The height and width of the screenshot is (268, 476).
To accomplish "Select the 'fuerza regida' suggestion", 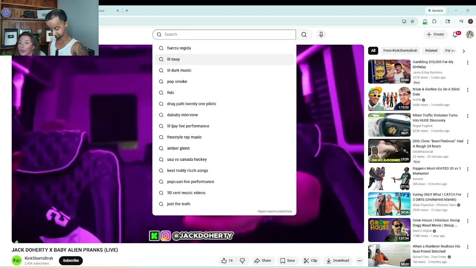I will pos(224,48).
